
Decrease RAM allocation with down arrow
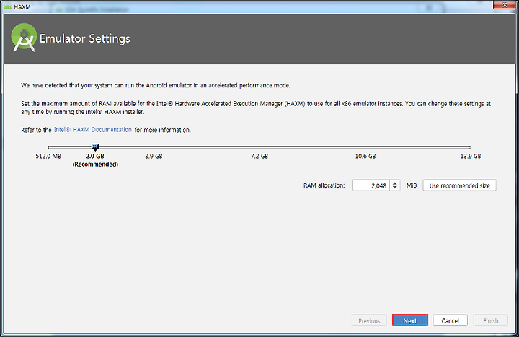[x=394, y=188]
